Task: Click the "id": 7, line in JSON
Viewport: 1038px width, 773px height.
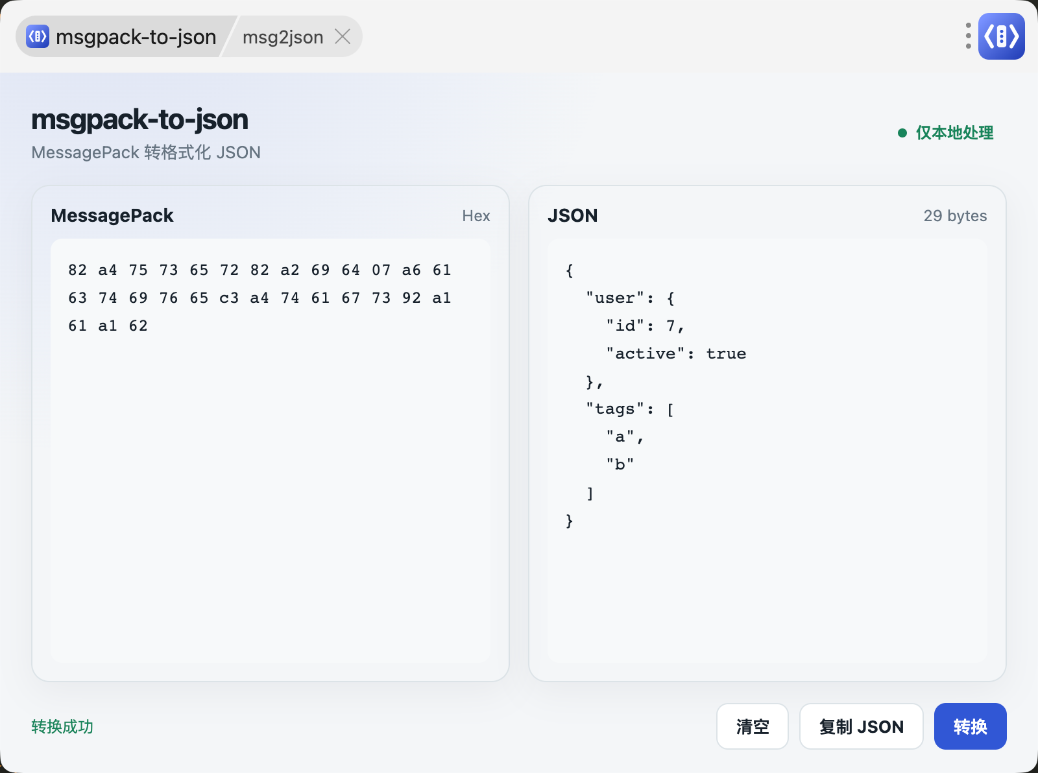Action: tap(645, 326)
